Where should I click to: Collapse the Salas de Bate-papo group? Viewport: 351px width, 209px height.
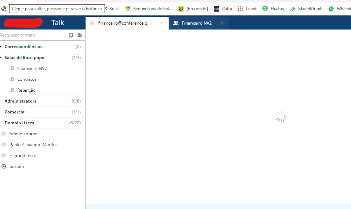click(x=1, y=58)
